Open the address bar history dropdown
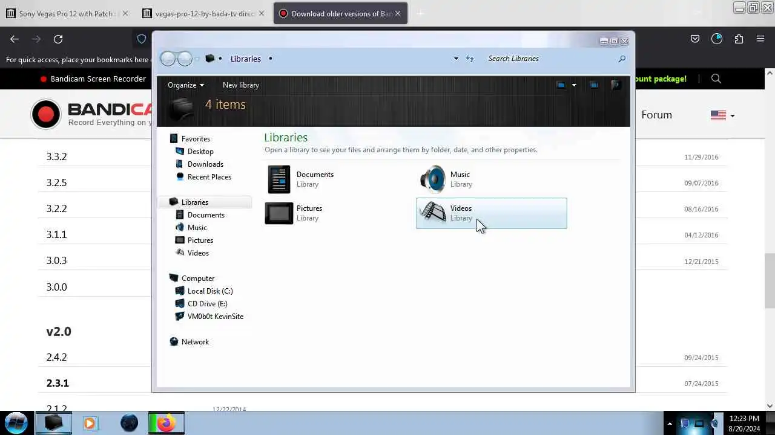775x435 pixels. 456,59
